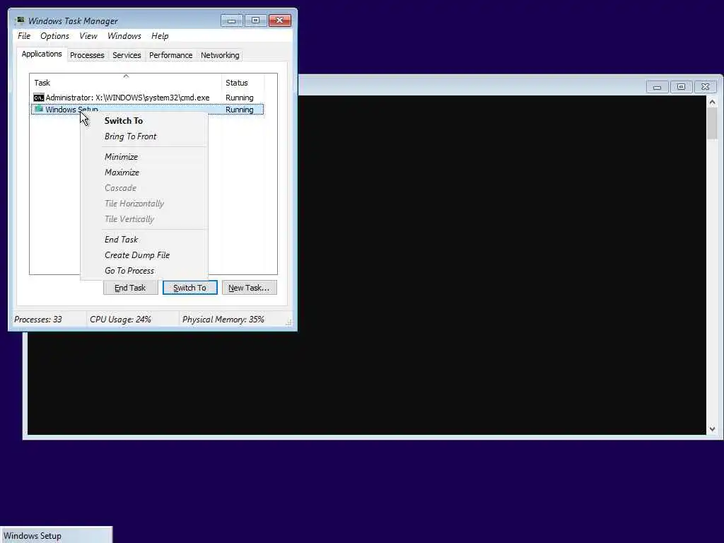Minimize the Windows Task Manager window
The width and height of the screenshot is (724, 543).
click(x=231, y=21)
